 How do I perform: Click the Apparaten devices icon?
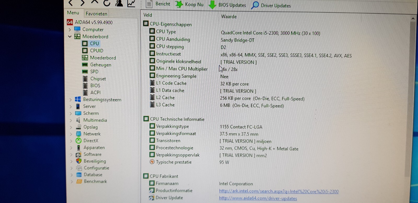tap(78, 148)
